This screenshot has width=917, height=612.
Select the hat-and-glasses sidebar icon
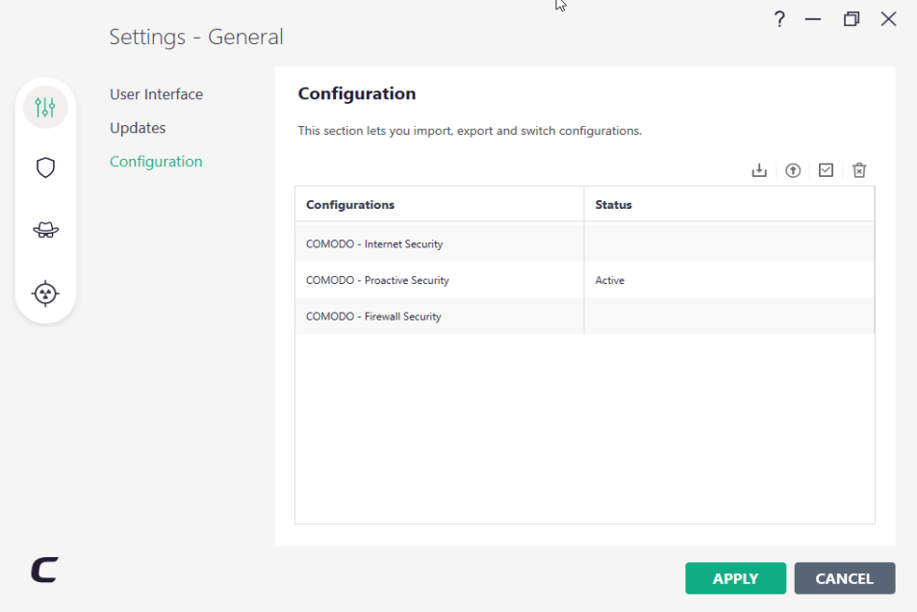coord(45,230)
